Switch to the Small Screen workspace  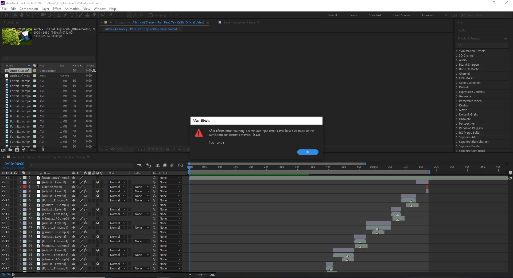(401, 15)
